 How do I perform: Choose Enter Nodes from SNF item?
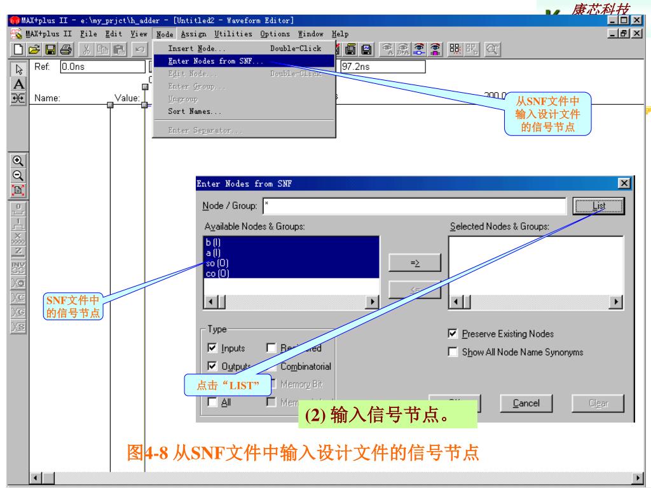244,61
